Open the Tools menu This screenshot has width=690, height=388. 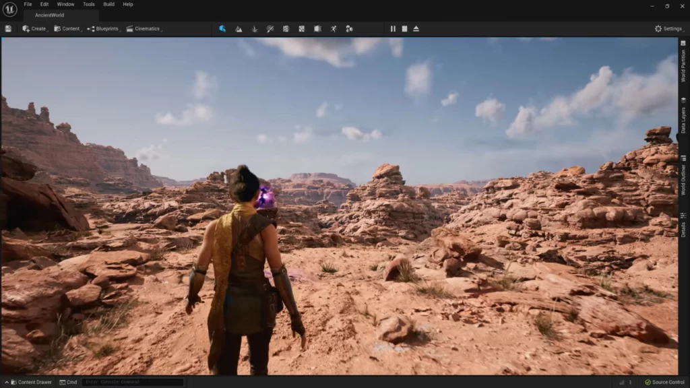point(89,5)
